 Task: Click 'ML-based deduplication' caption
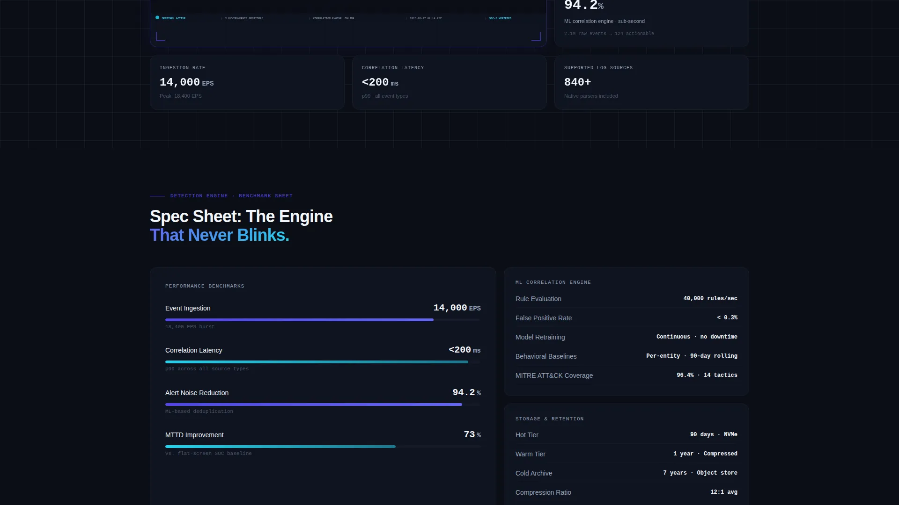pyautogui.click(x=199, y=411)
